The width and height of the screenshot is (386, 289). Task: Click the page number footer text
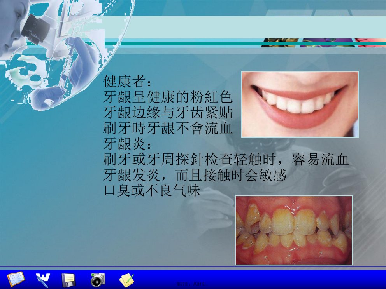coord(191,284)
